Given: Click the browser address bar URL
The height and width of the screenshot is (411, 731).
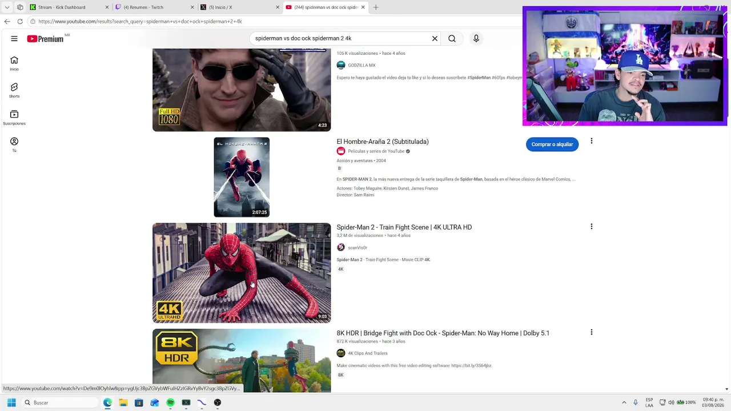Looking at the screenshot, I should 140,21.
